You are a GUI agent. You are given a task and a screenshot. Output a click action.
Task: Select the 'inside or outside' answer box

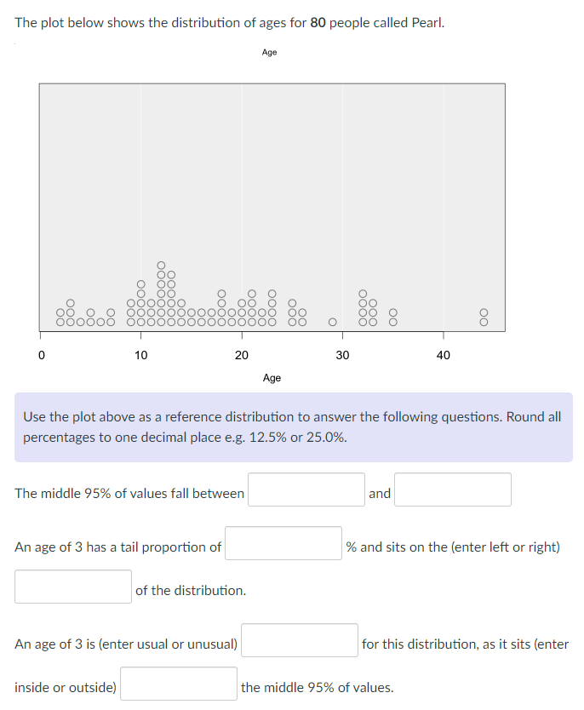(x=178, y=683)
